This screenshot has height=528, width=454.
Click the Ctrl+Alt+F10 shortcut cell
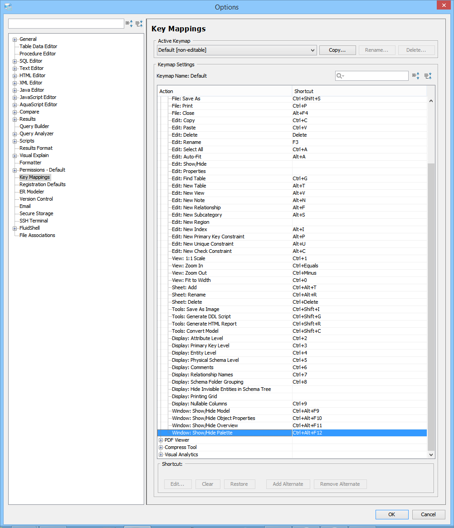click(360, 419)
